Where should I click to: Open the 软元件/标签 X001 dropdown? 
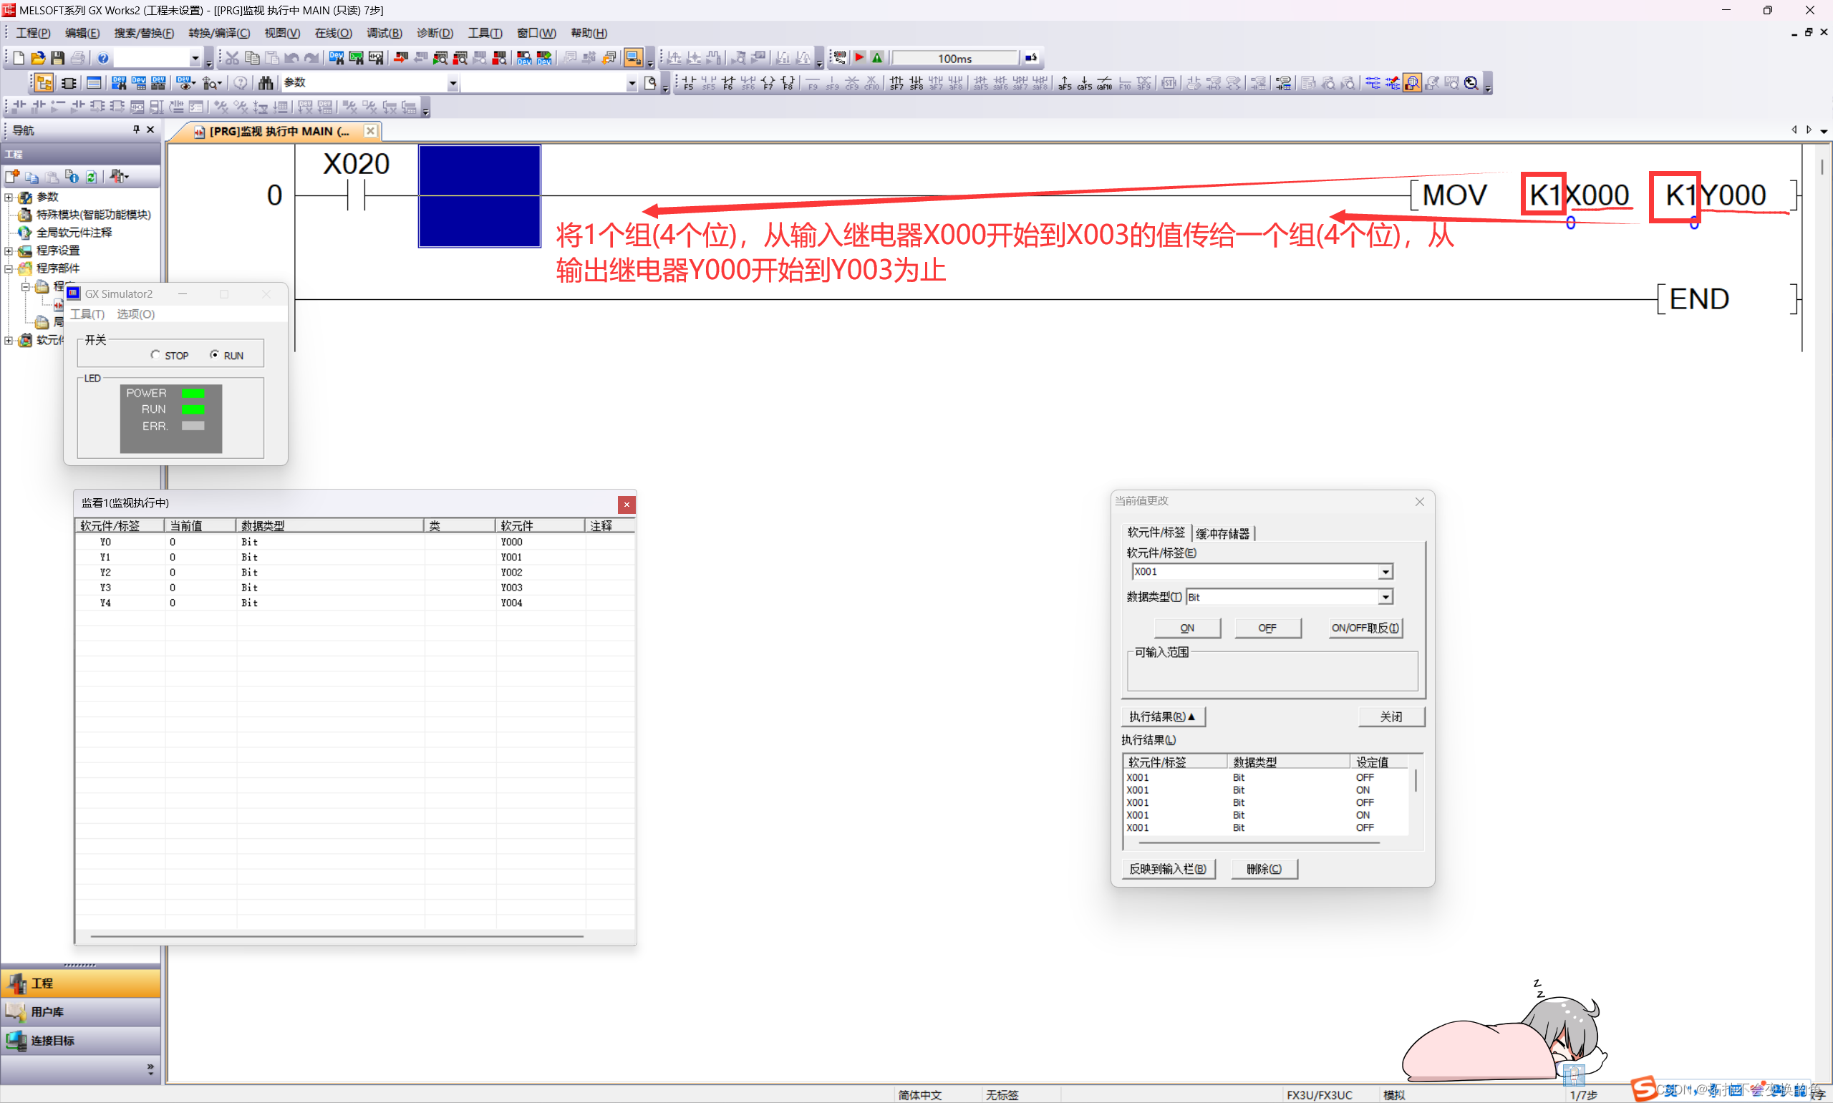[1385, 572]
